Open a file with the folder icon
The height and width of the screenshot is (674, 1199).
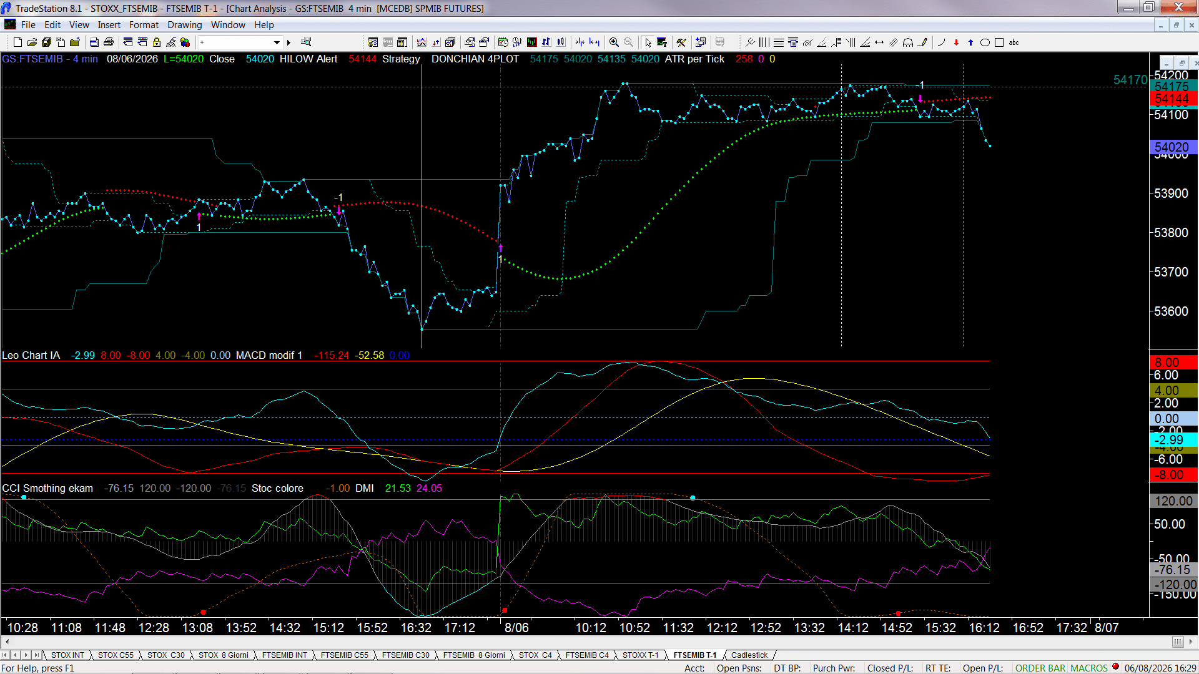point(32,42)
